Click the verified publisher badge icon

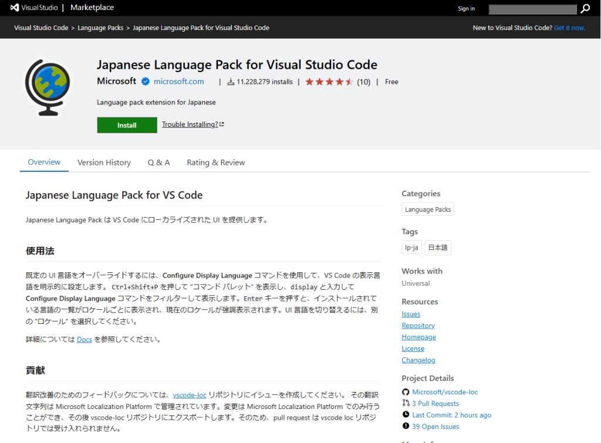pyautogui.click(x=146, y=82)
